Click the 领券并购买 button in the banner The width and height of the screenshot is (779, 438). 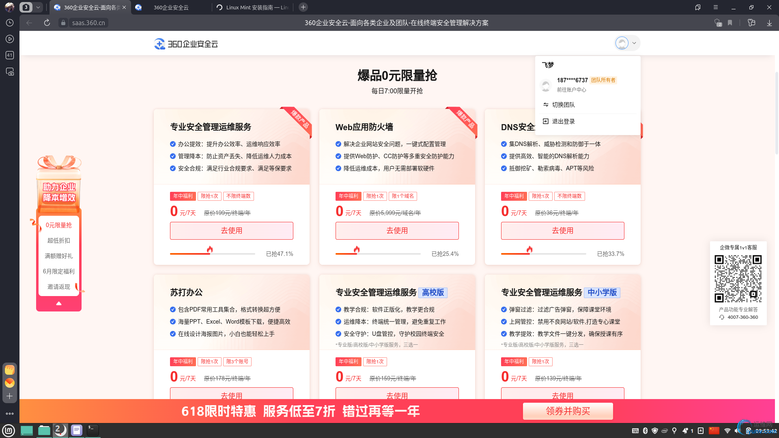[x=568, y=411]
